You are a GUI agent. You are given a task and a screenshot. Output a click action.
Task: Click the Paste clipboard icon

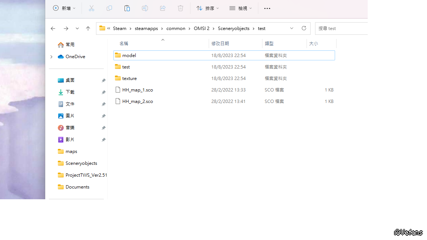pos(127,8)
